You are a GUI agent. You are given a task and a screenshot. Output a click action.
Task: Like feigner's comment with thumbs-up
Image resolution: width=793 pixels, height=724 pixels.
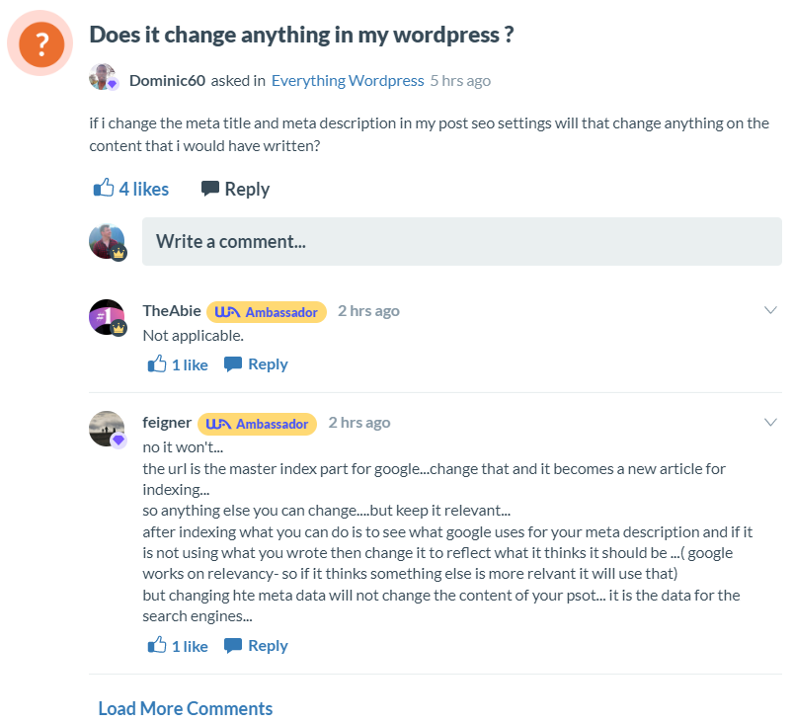[x=157, y=645]
